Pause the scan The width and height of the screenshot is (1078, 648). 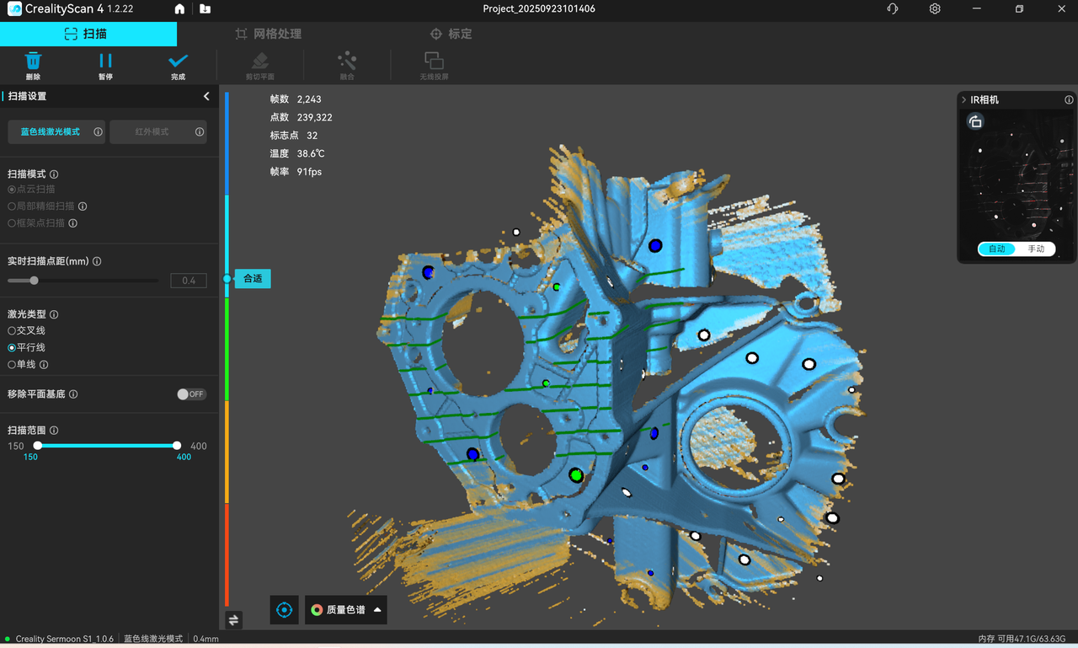(105, 62)
